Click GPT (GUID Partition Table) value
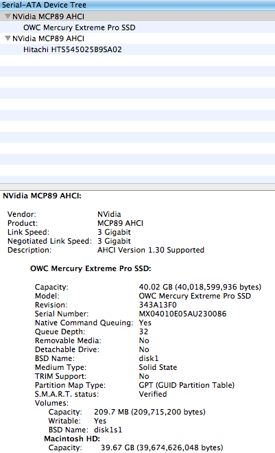 [187, 386]
